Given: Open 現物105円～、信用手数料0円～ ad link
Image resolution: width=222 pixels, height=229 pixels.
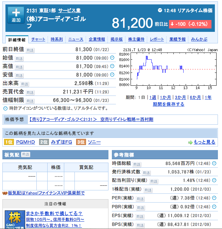Looking at the screenshot, I should point(55,220).
